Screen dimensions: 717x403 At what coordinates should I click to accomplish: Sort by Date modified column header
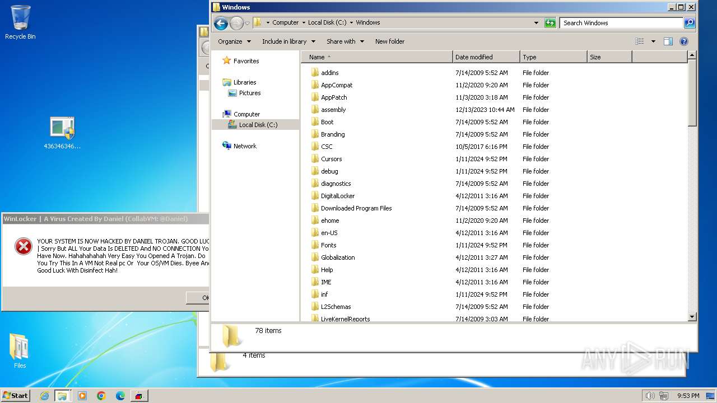(486, 57)
